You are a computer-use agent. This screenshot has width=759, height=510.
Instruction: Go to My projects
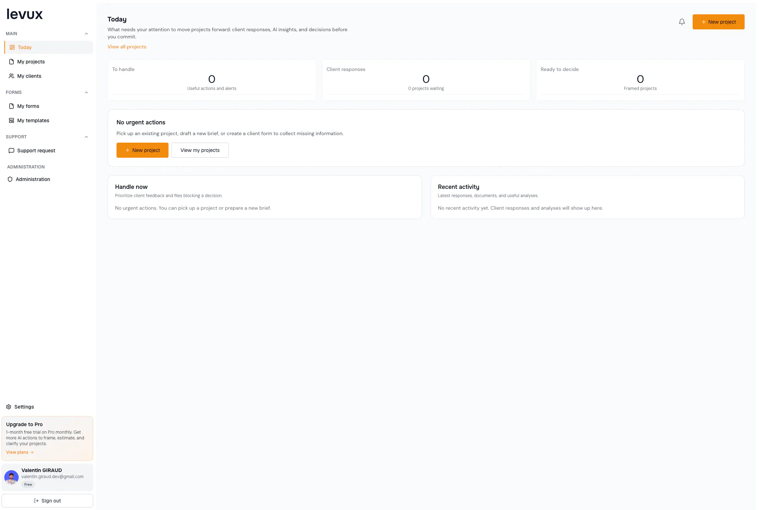[49, 62]
